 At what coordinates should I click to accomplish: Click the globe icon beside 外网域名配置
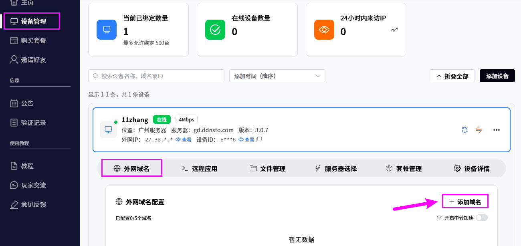pos(119,202)
